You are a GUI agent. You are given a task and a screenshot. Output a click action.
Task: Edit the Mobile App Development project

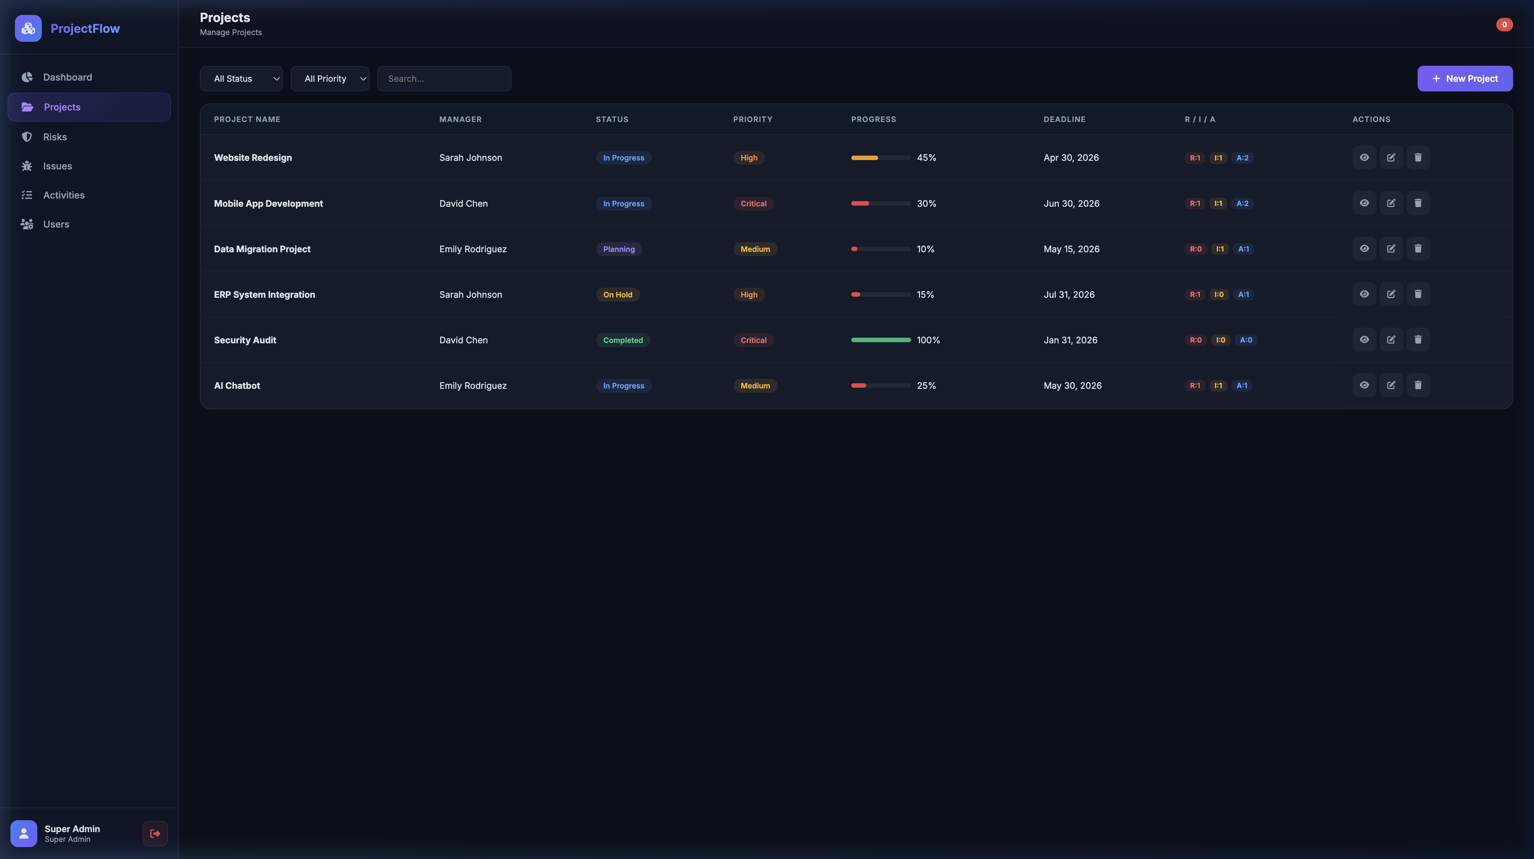pos(1390,203)
